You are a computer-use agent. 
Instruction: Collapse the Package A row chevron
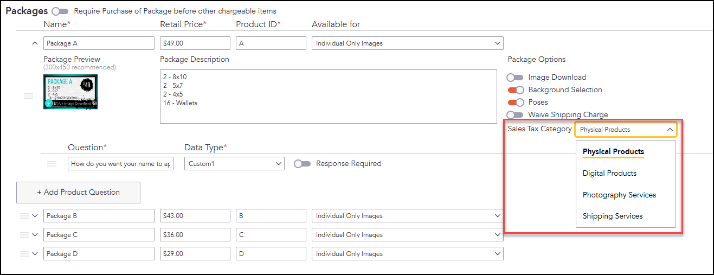coord(35,43)
